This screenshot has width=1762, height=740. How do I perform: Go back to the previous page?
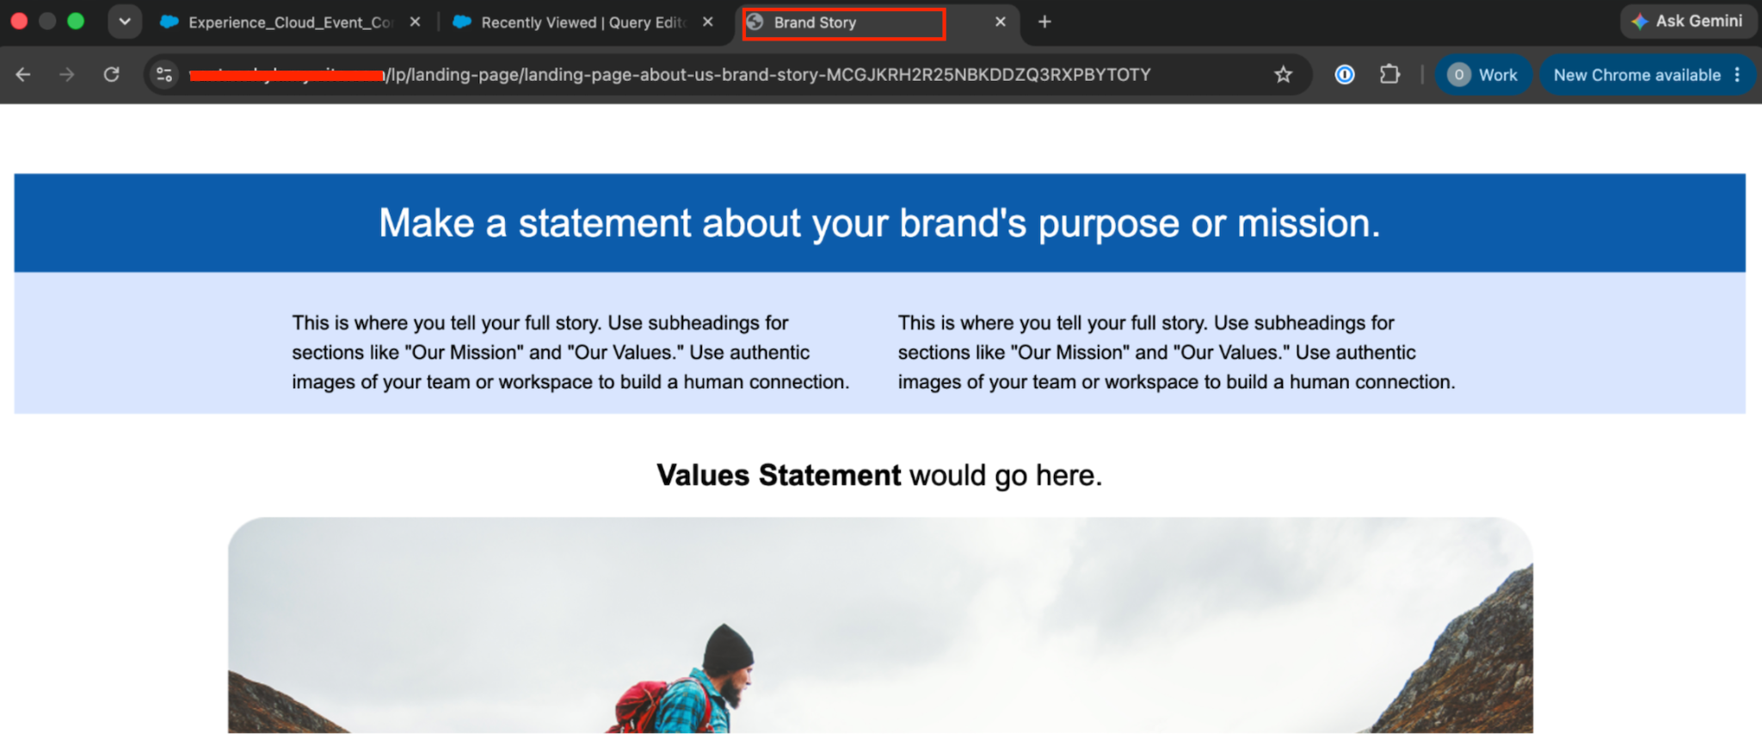[23, 75]
